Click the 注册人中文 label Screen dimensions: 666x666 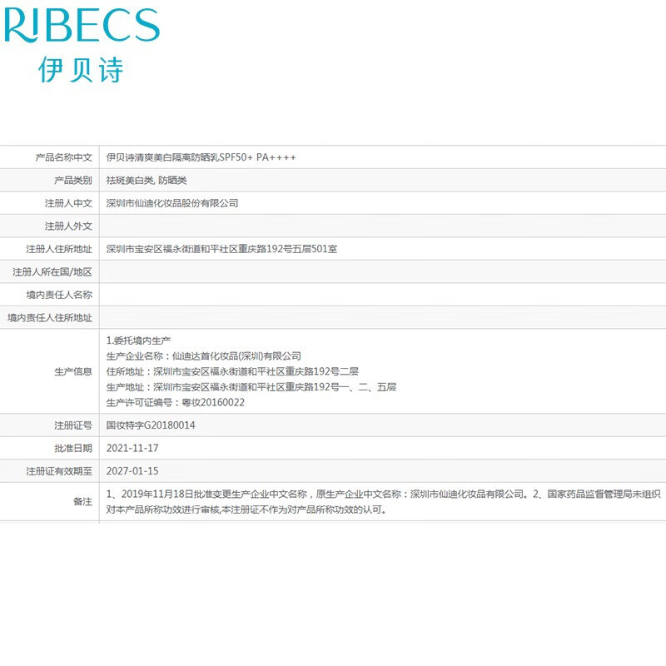(68, 203)
